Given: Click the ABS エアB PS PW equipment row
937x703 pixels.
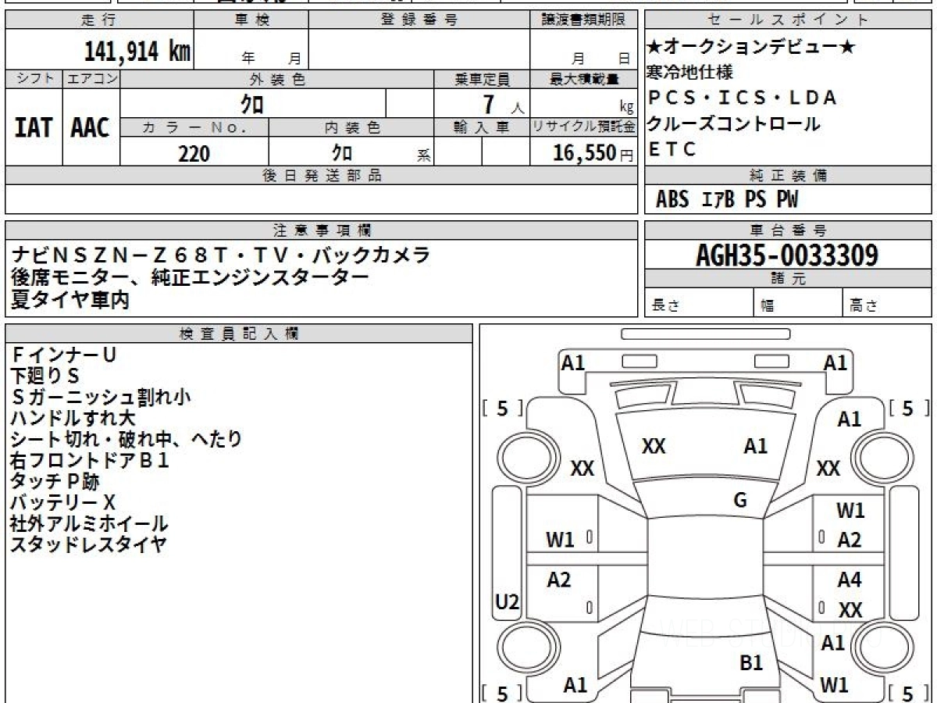Looking at the screenshot, I should [x=727, y=200].
